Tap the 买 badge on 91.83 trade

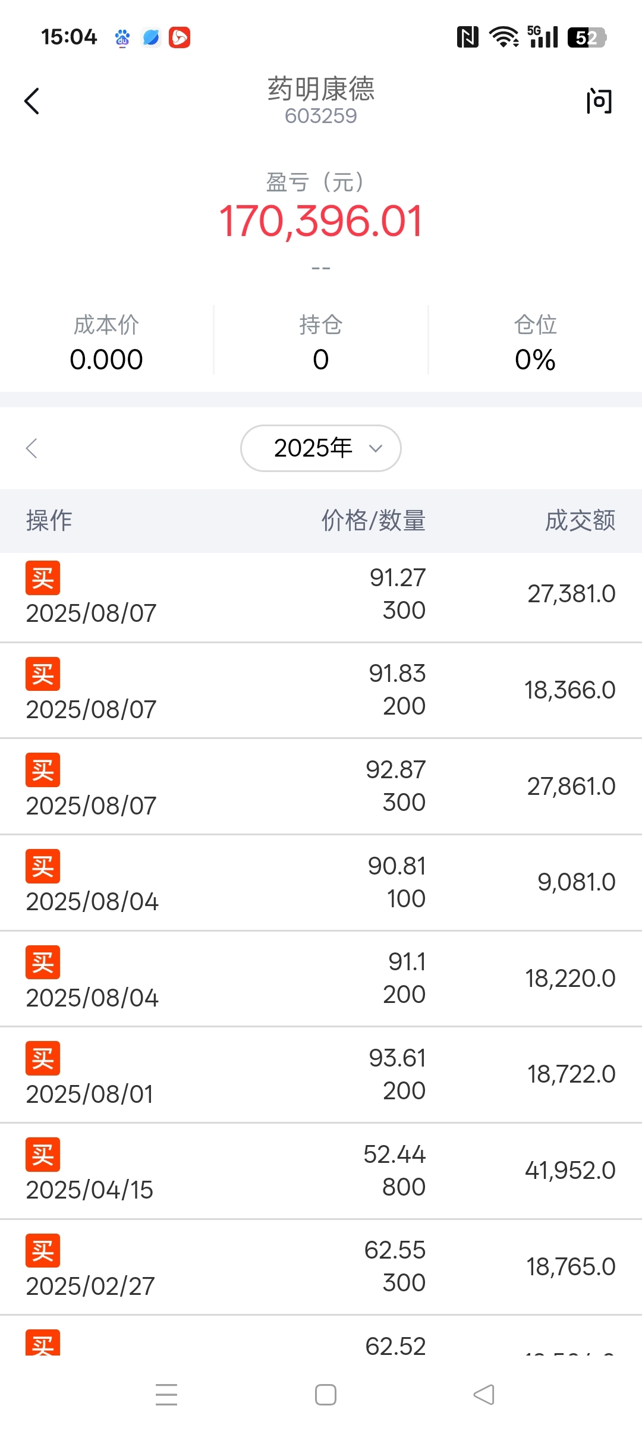click(43, 674)
